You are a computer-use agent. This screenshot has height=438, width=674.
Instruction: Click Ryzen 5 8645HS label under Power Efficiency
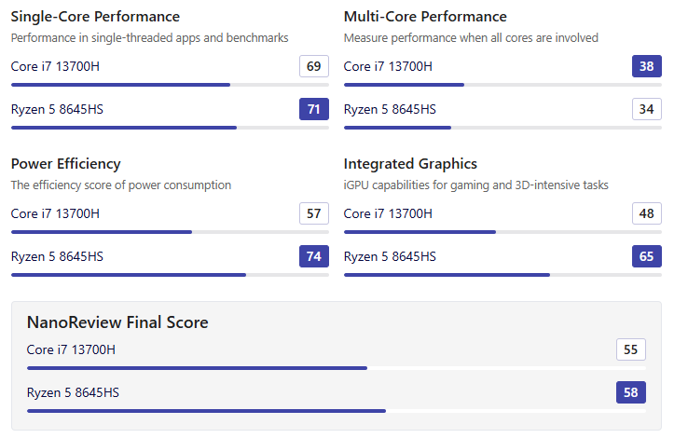[57, 256]
